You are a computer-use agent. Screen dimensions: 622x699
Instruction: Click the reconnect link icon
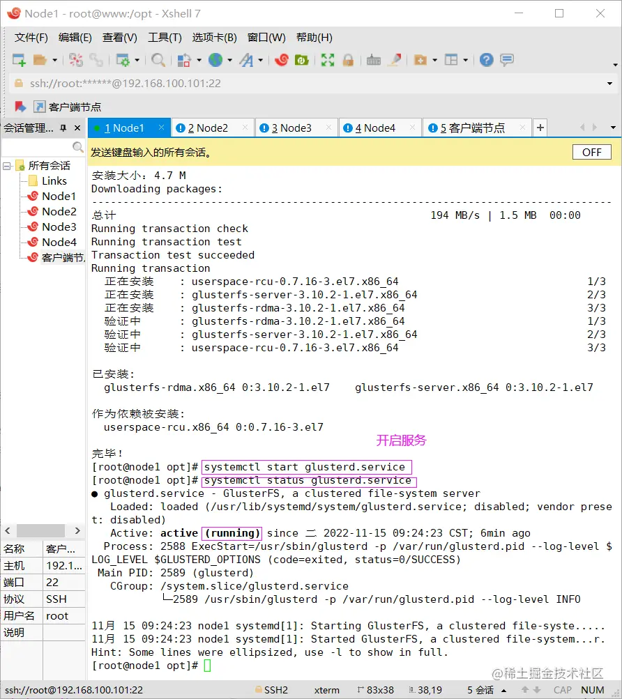pos(96,60)
